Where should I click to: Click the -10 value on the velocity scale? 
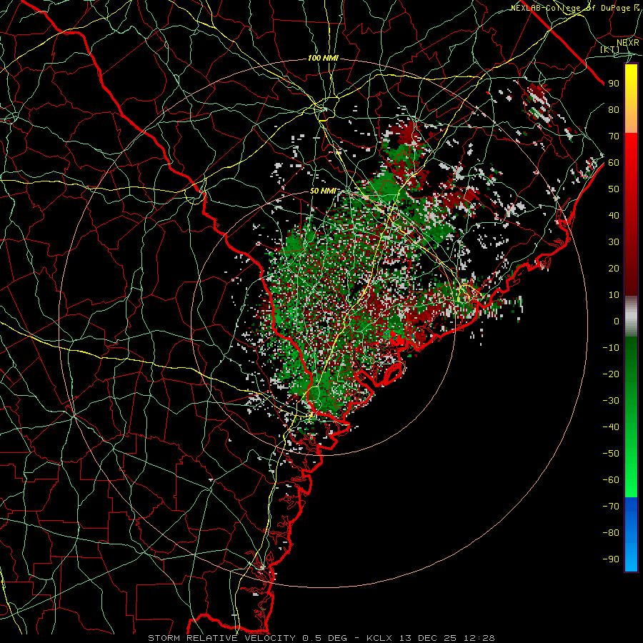click(x=611, y=348)
